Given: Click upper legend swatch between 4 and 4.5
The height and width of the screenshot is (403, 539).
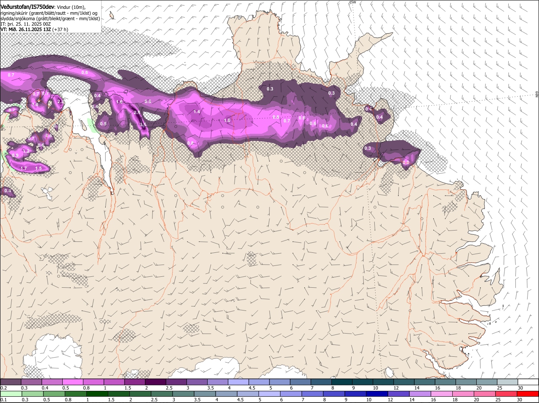Looking at the screenshot, I should (x=238, y=382).
